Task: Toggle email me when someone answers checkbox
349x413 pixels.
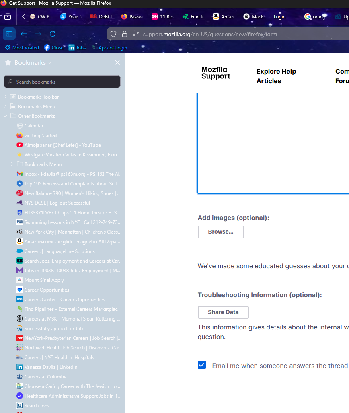Action: coord(202,365)
